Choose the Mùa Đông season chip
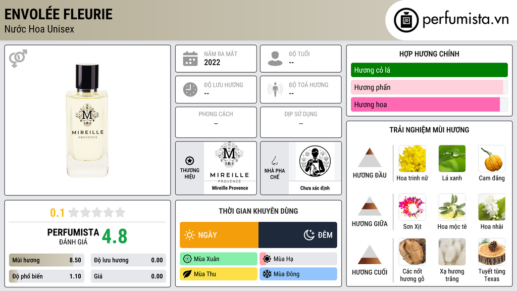Image resolution: width=517 pixels, height=291 pixels. [298, 274]
